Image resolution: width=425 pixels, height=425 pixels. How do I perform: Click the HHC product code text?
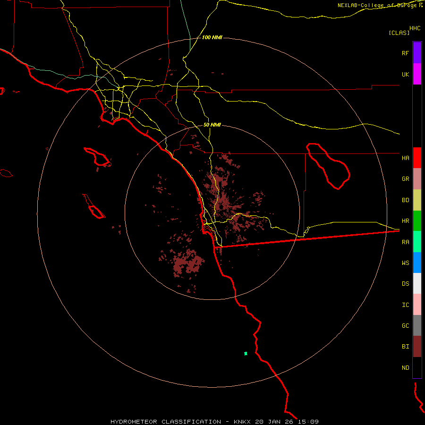click(x=415, y=28)
